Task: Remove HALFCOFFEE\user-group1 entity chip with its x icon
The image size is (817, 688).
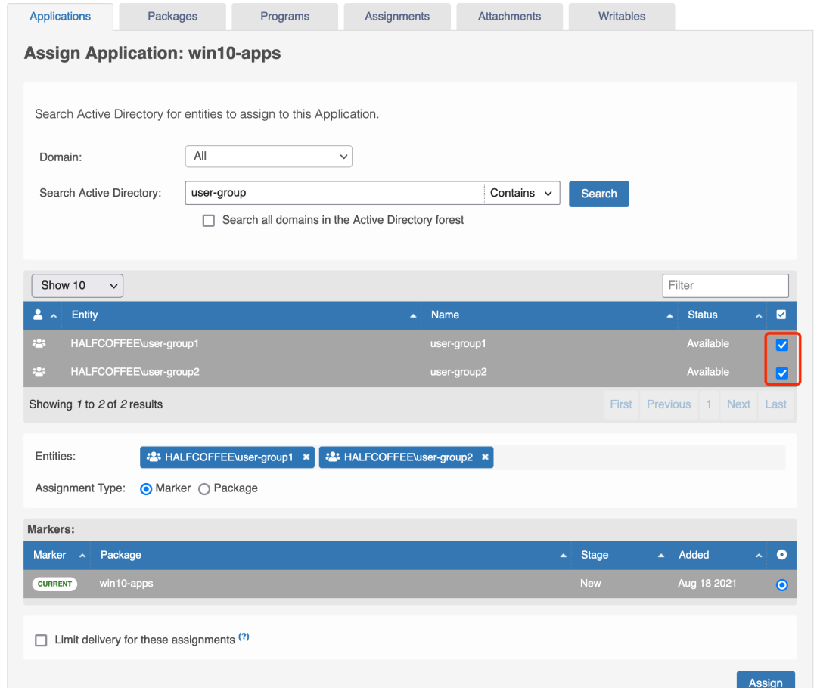Action: 306,457
